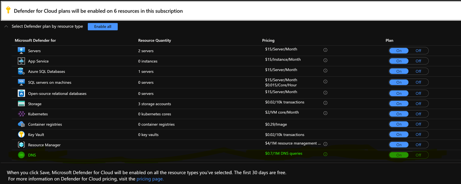Image resolution: width=461 pixels, height=184 pixels.
Task: Click the Storage resource icon
Action: (21, 103)
